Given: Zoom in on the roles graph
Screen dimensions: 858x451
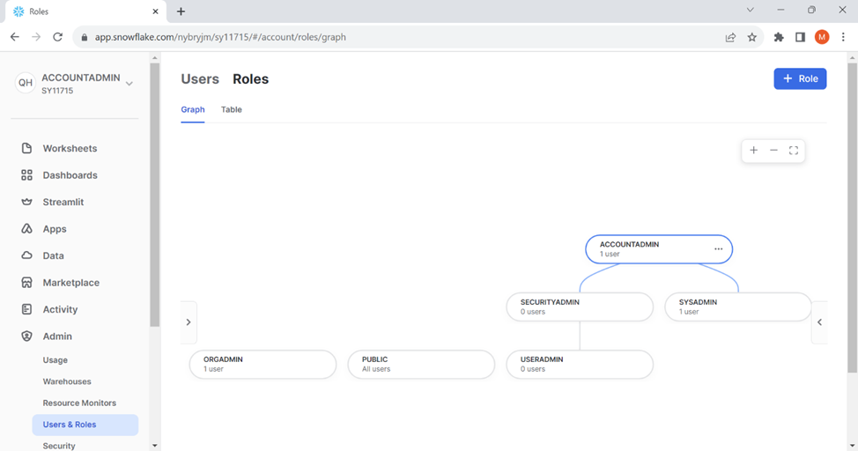Looking at the screenshot, I should (753, 151).
